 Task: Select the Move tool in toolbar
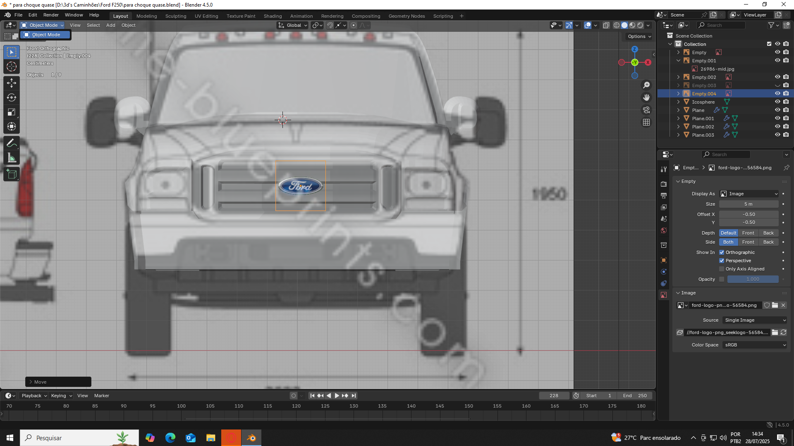12,83
